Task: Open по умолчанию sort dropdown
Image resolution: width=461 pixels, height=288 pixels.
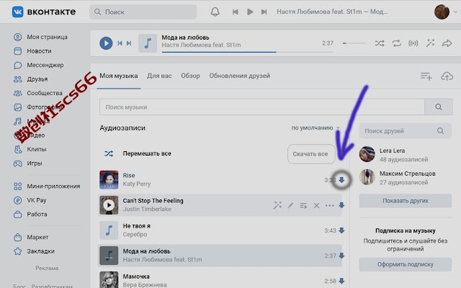Action: point(315,128)
